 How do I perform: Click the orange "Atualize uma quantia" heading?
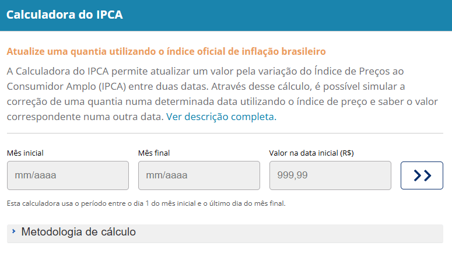pos(166,51)
